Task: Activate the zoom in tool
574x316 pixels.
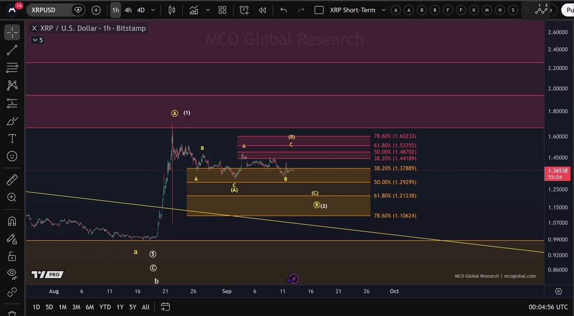Action: point(12,197)
